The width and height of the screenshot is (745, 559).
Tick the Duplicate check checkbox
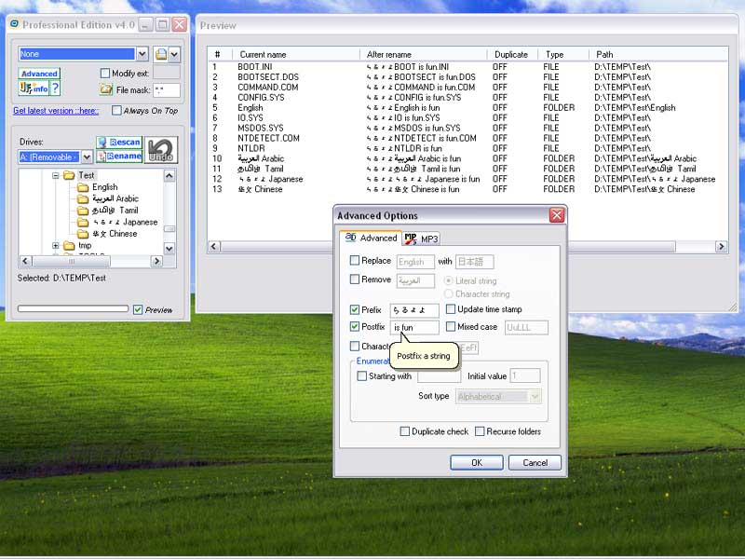(405, 431)
